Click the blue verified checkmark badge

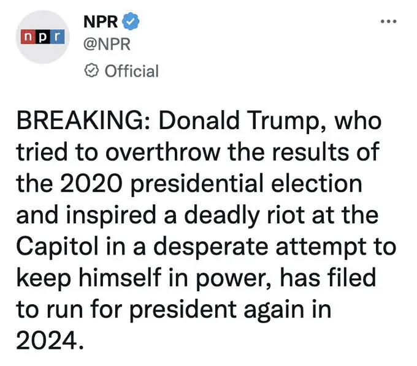pos(131,21)
